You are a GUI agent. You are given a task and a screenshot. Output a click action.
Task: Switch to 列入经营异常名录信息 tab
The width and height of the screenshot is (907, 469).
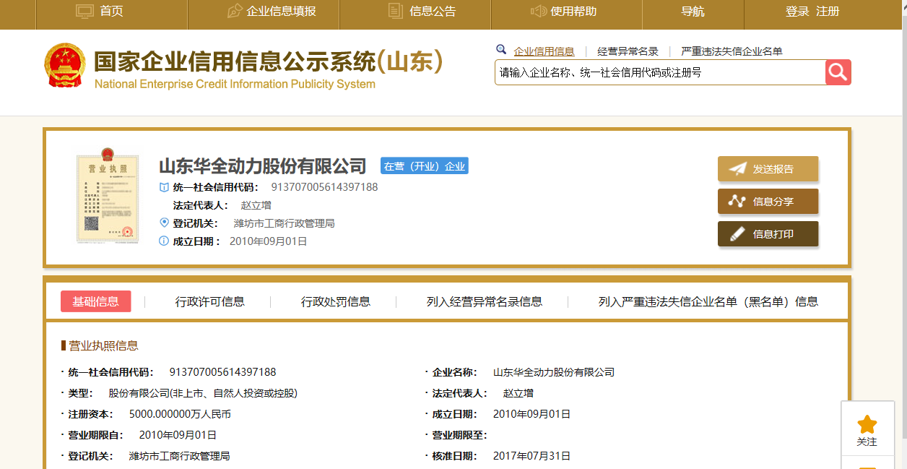coord(485,301)
